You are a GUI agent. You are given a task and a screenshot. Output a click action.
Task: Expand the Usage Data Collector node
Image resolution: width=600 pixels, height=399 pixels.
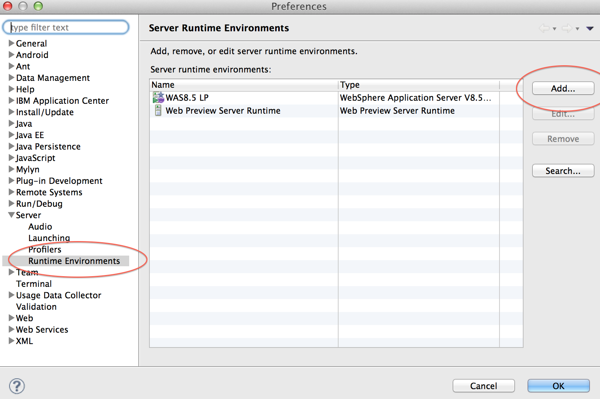tap(11, 295)
